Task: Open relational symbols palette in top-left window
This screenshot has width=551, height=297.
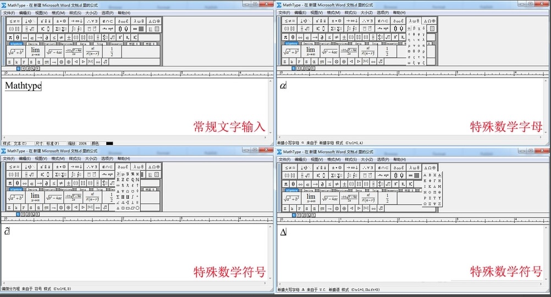Action: point(14,21)
